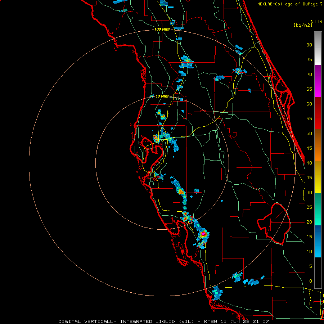
Task: Click the gray-white segment of the color bar
Action: pyautogui.click(x=318, y=48)
